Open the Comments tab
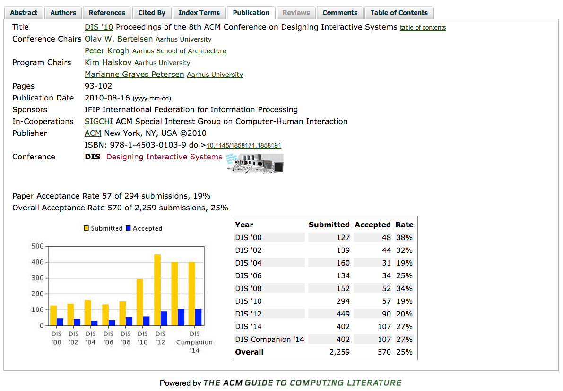The image size is (563, 391). tap(339, 13)
